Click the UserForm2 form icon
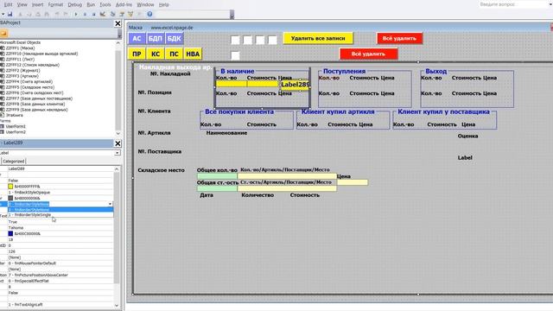 coord(2,132)
